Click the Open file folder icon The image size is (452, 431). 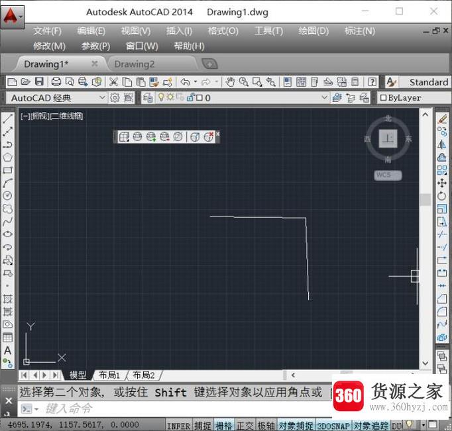[x=25, y=82]
